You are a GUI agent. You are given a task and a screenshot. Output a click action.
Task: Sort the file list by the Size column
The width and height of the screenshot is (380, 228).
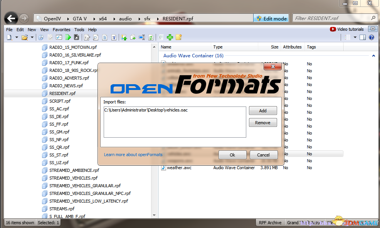[269, 47]
